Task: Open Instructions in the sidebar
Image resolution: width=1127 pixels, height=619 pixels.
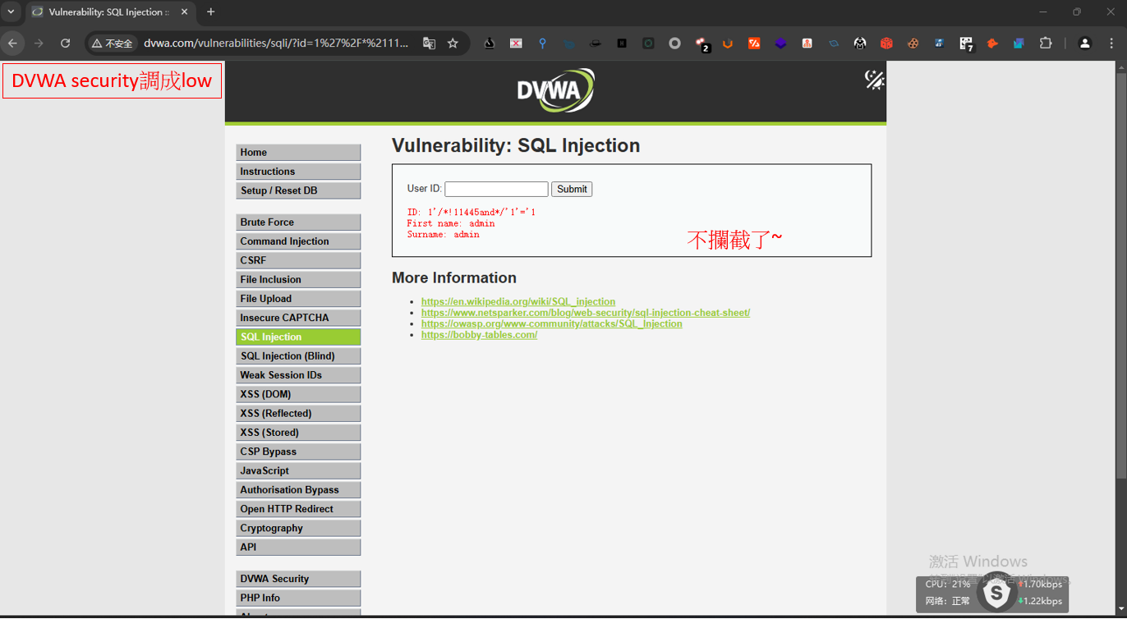Action: click(x=298, y=172)
